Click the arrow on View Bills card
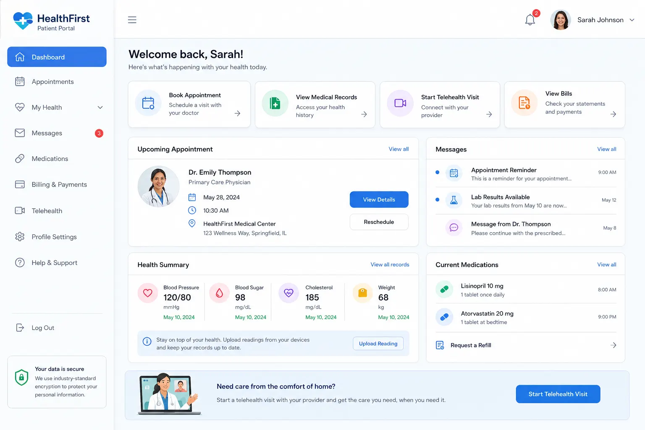Screen dimensions: 645x430 pyautogui.click(x=613, y=114)
